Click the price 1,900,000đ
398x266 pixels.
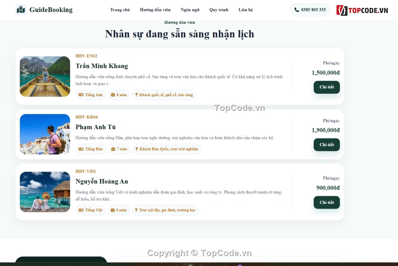326,130
